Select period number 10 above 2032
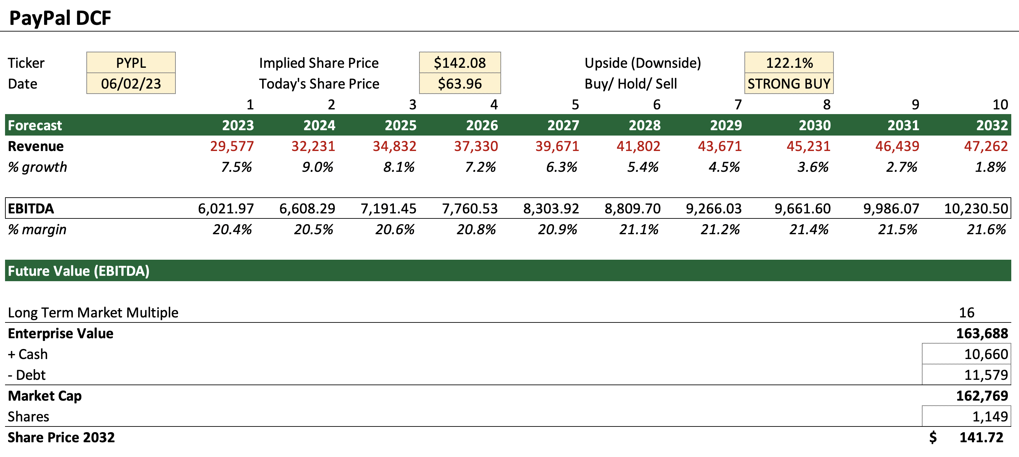1019x457 pixels. (x=1000, y=104)
